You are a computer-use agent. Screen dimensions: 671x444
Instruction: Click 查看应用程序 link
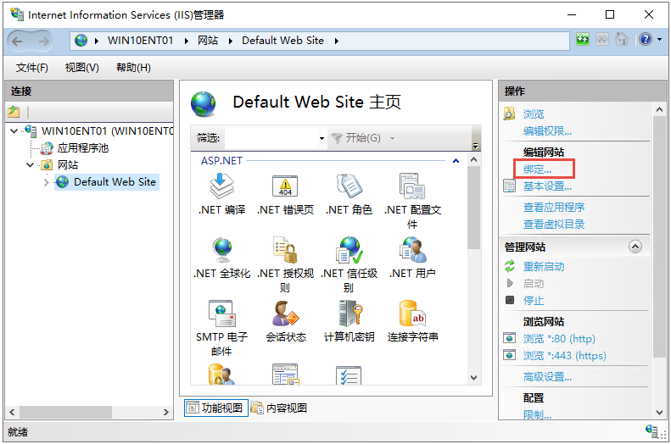(x=554, y=208)
